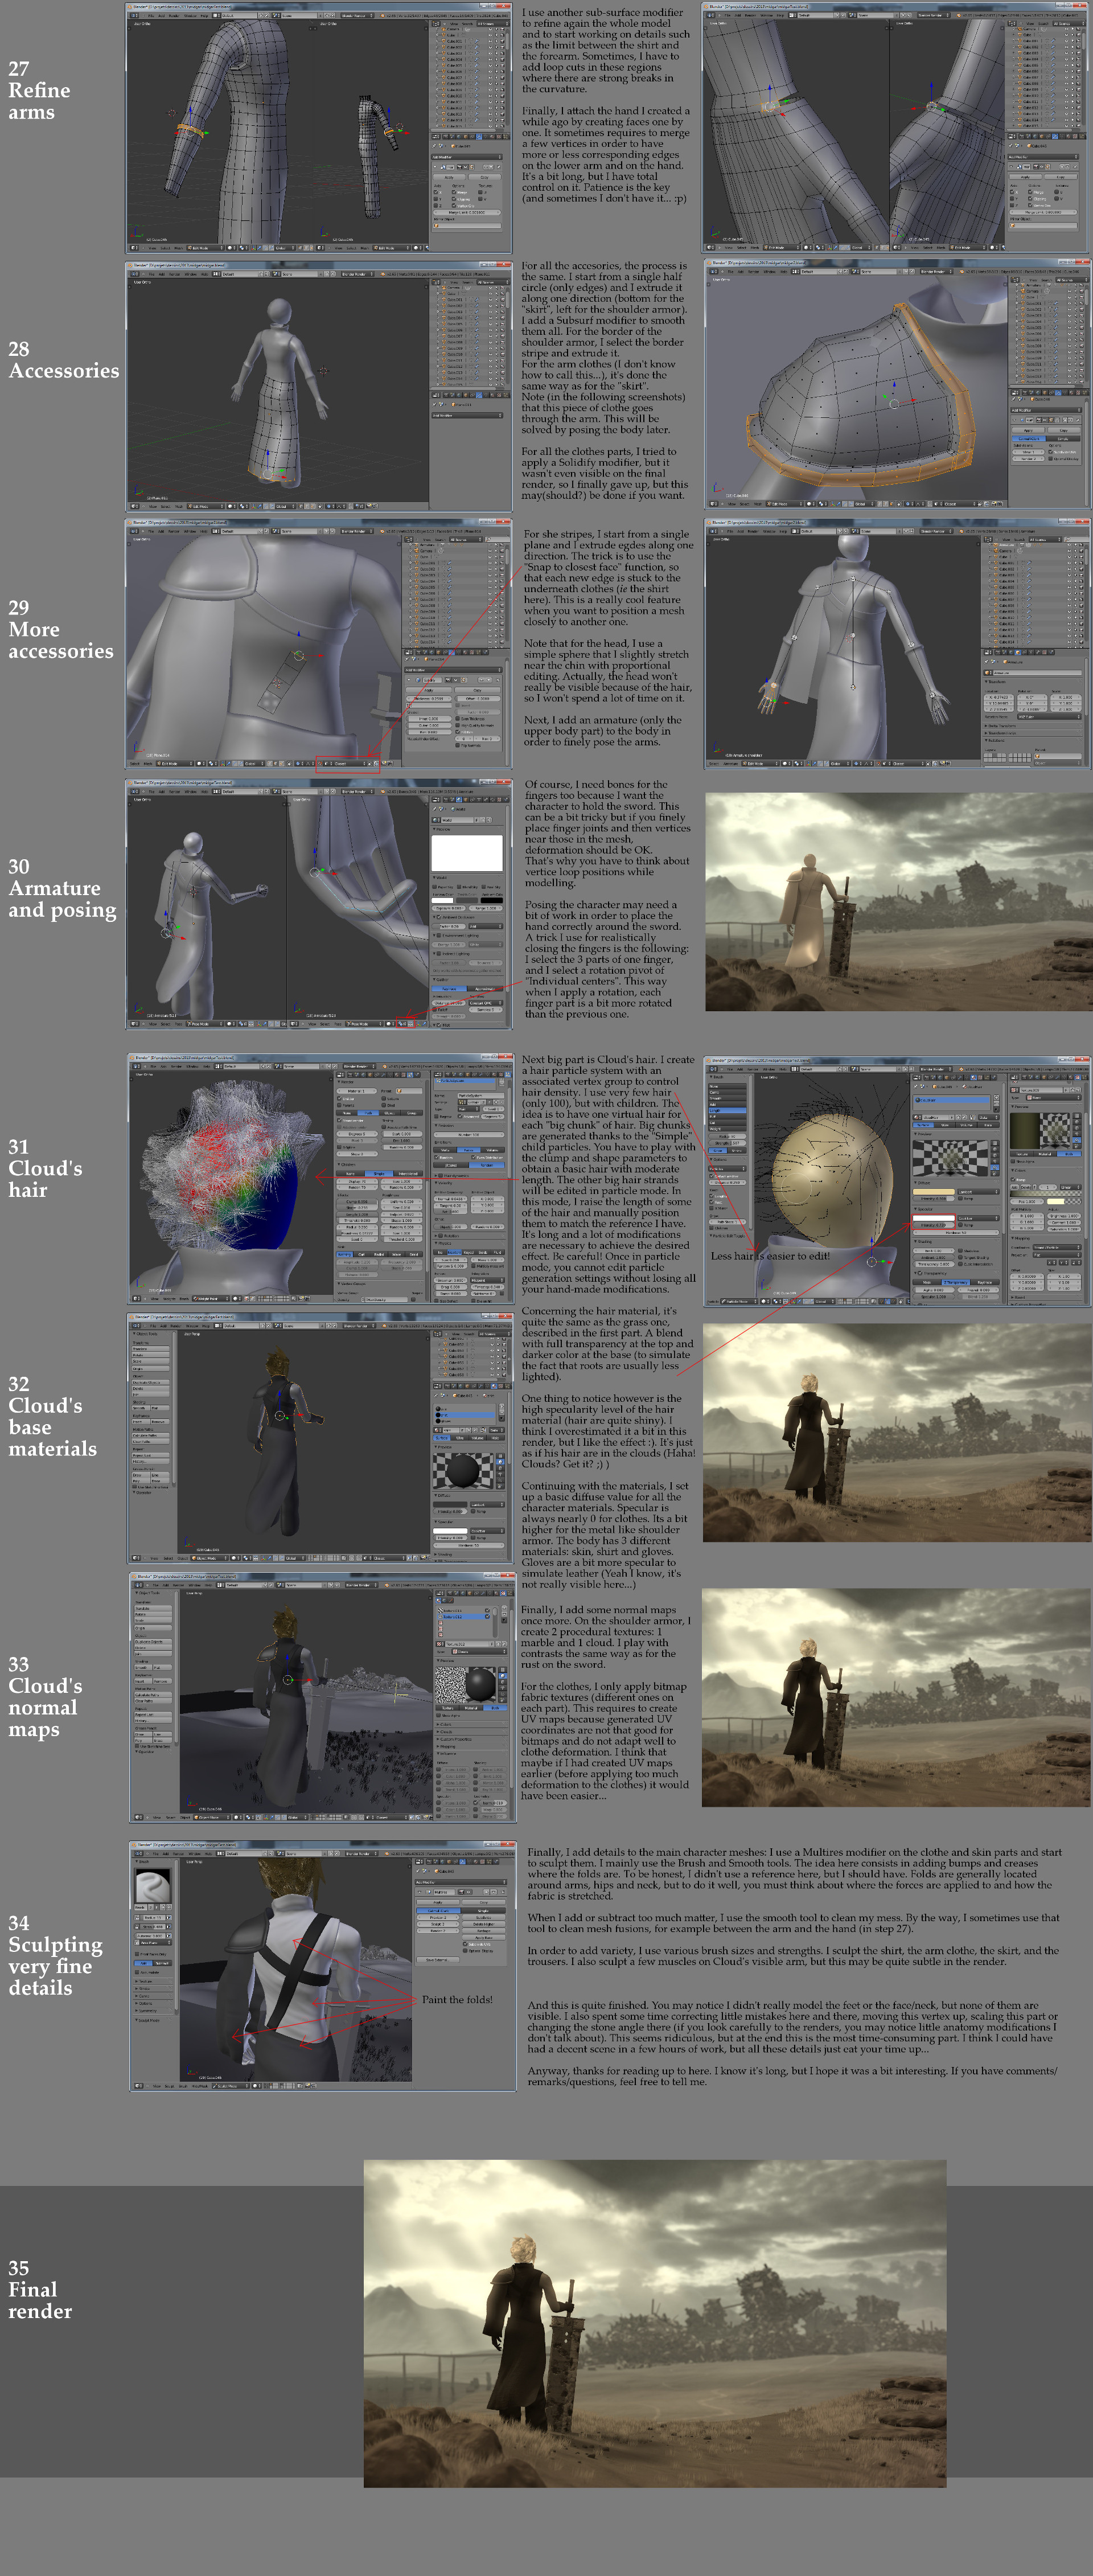Toggle Strand render checkbox in particle panel
Image resolution: width=1093 pixels, height=2576 pixels.
[340, 1121]
